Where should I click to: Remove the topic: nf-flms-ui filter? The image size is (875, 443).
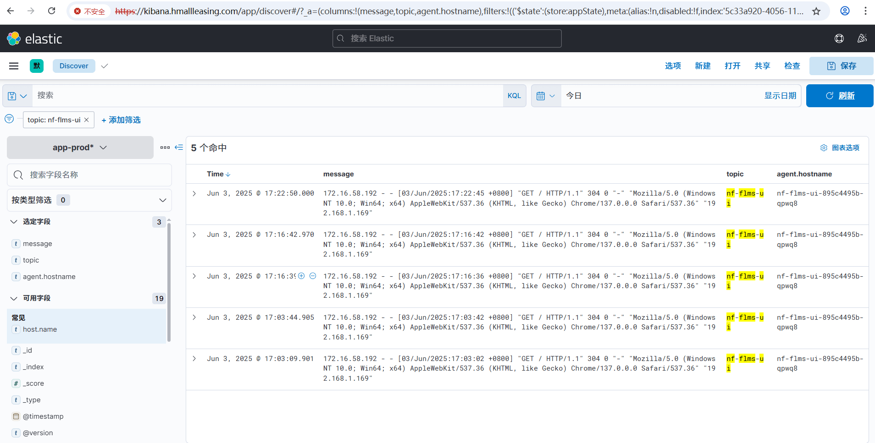(86, 120)
